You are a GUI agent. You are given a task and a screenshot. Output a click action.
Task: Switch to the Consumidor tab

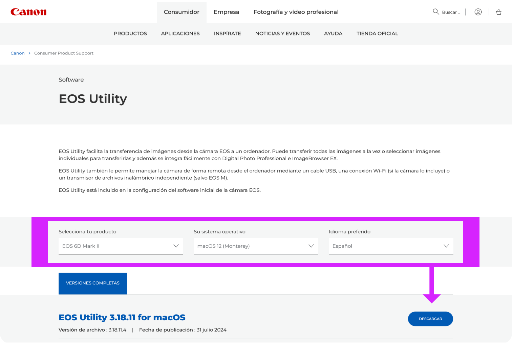point(182,12)
